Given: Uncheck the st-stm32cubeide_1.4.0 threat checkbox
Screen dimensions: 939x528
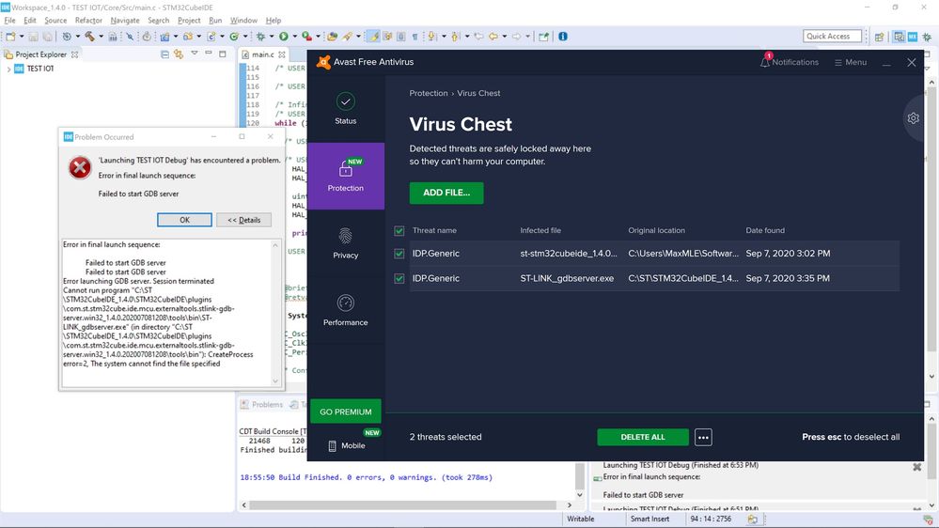Looking at the screenshot, I should point(399,254).
